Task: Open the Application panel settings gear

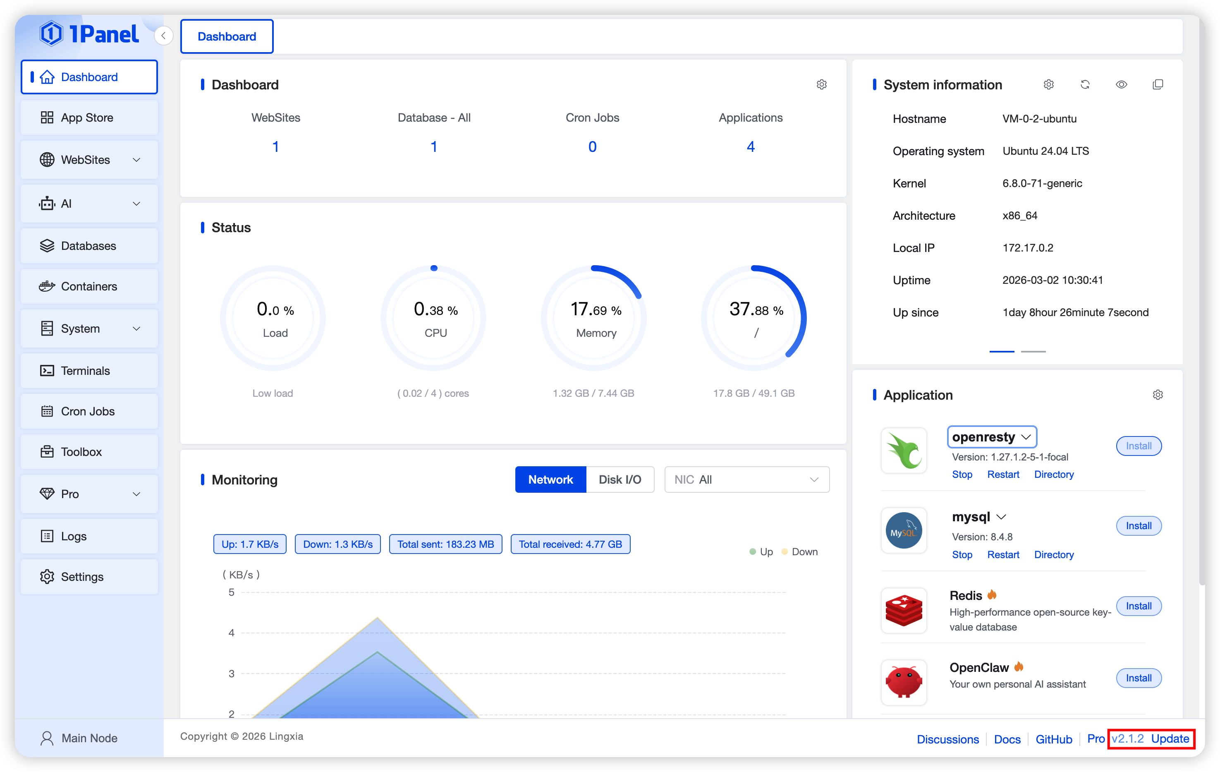Action: [x=1158, y=395]
